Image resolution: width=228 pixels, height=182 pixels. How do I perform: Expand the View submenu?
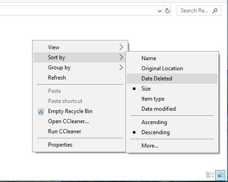(x=81, y=47)
